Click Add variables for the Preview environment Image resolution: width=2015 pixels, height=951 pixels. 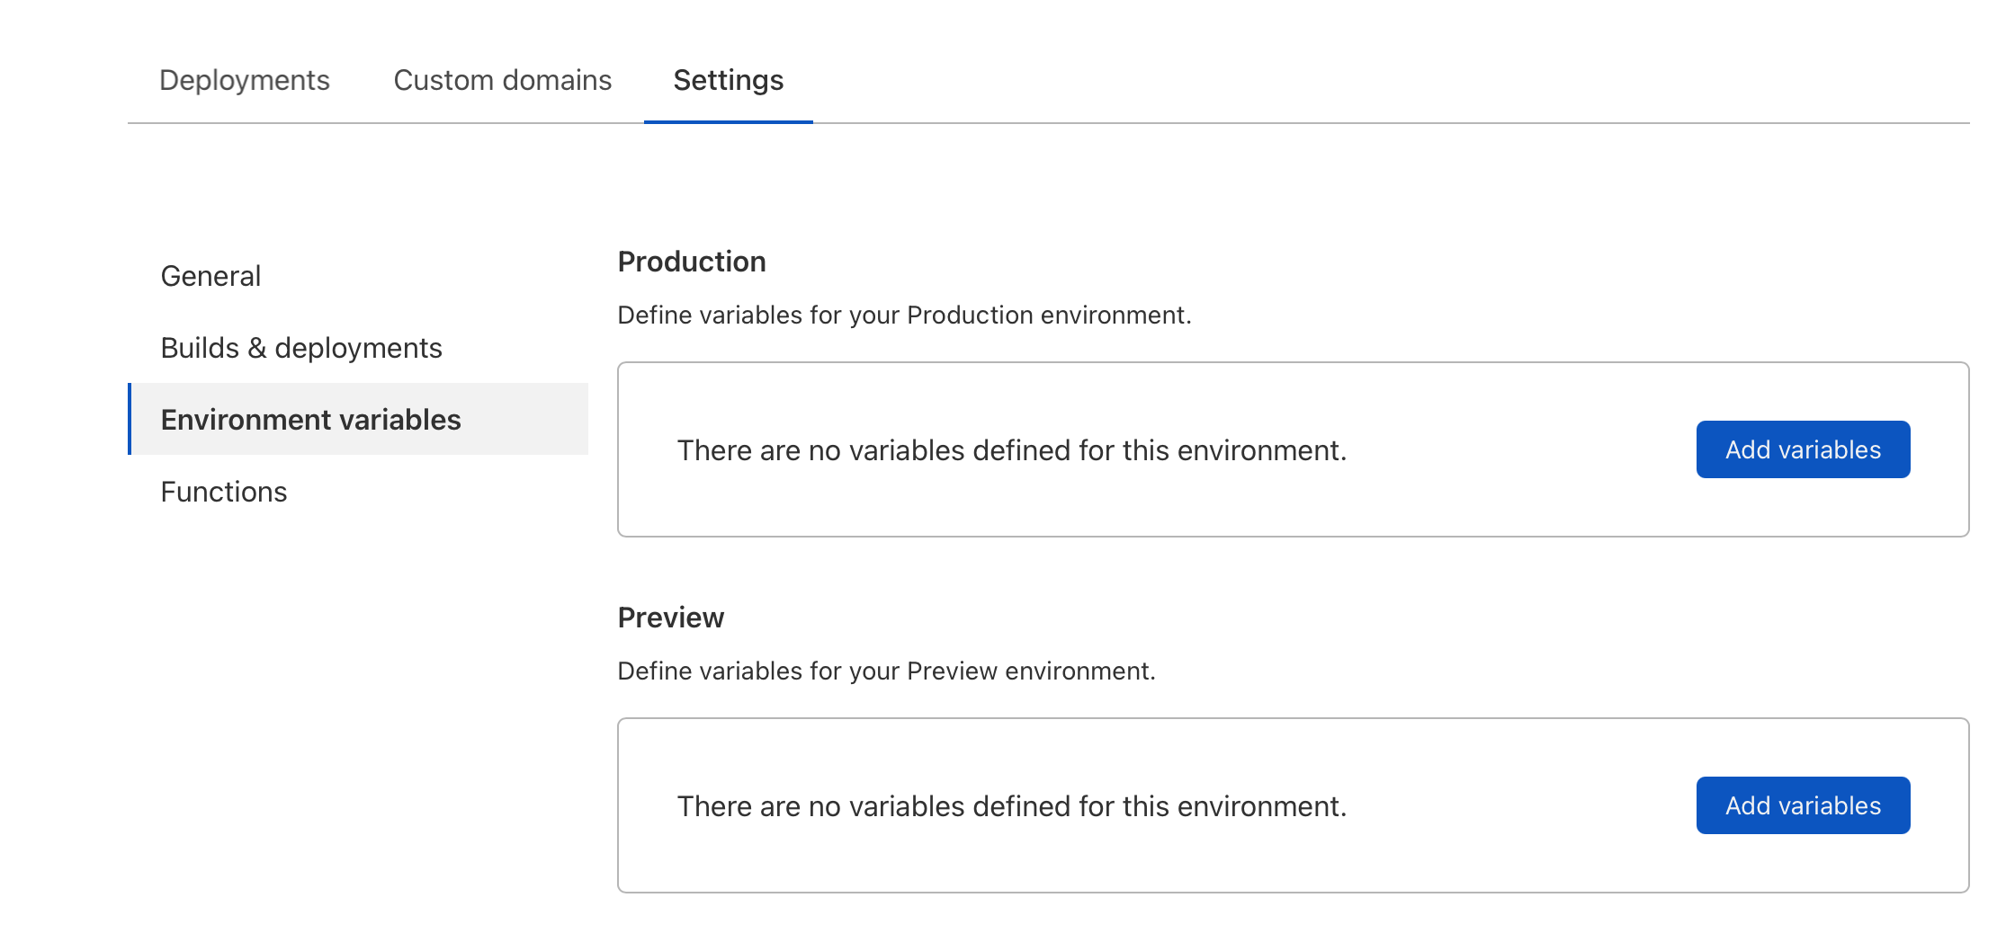click(x=1803, y=805)
